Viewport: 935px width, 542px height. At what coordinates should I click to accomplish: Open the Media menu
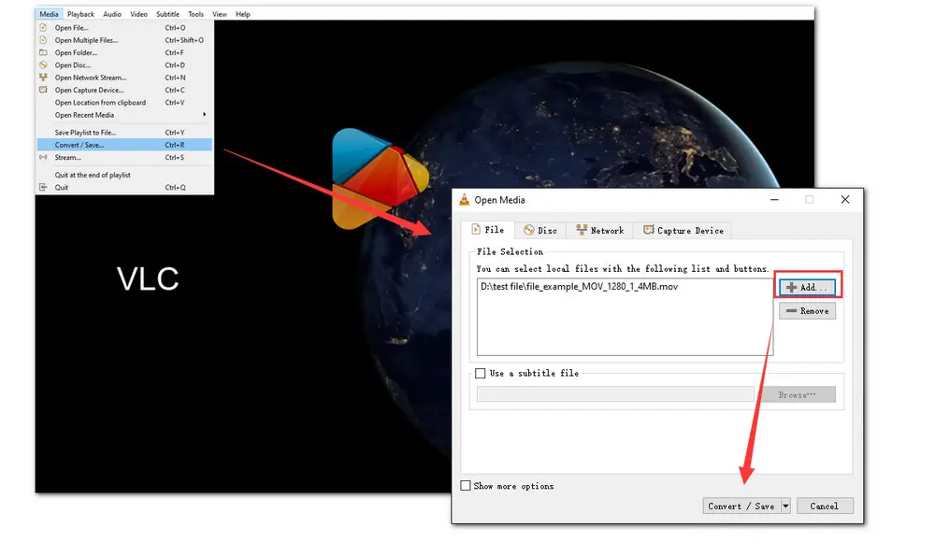point(49,14)
